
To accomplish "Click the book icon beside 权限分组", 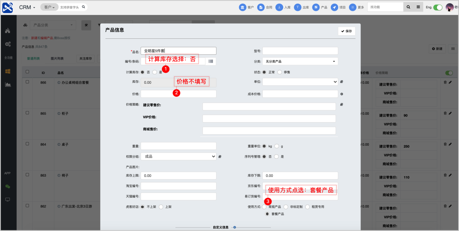I will tap(220, 156).
